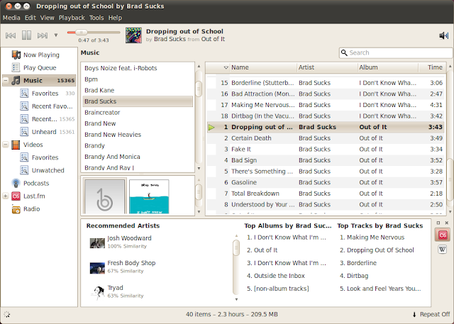Screen dimensions: 454x324
Task: Toggle the Repeat Off mode button
Action: coord(431,314)
